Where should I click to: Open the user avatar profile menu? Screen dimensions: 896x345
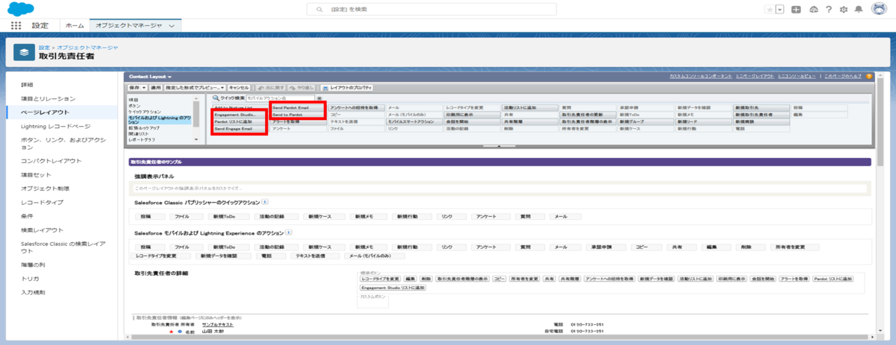tap(878, 9)
